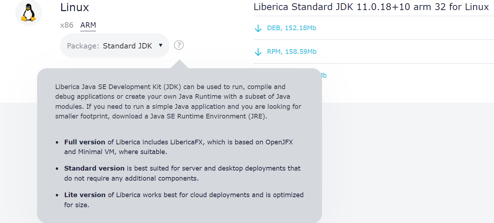This screenshot has width=494, height=223.
Task: Click the download arrow beside DEB
Action: point(258,28)
